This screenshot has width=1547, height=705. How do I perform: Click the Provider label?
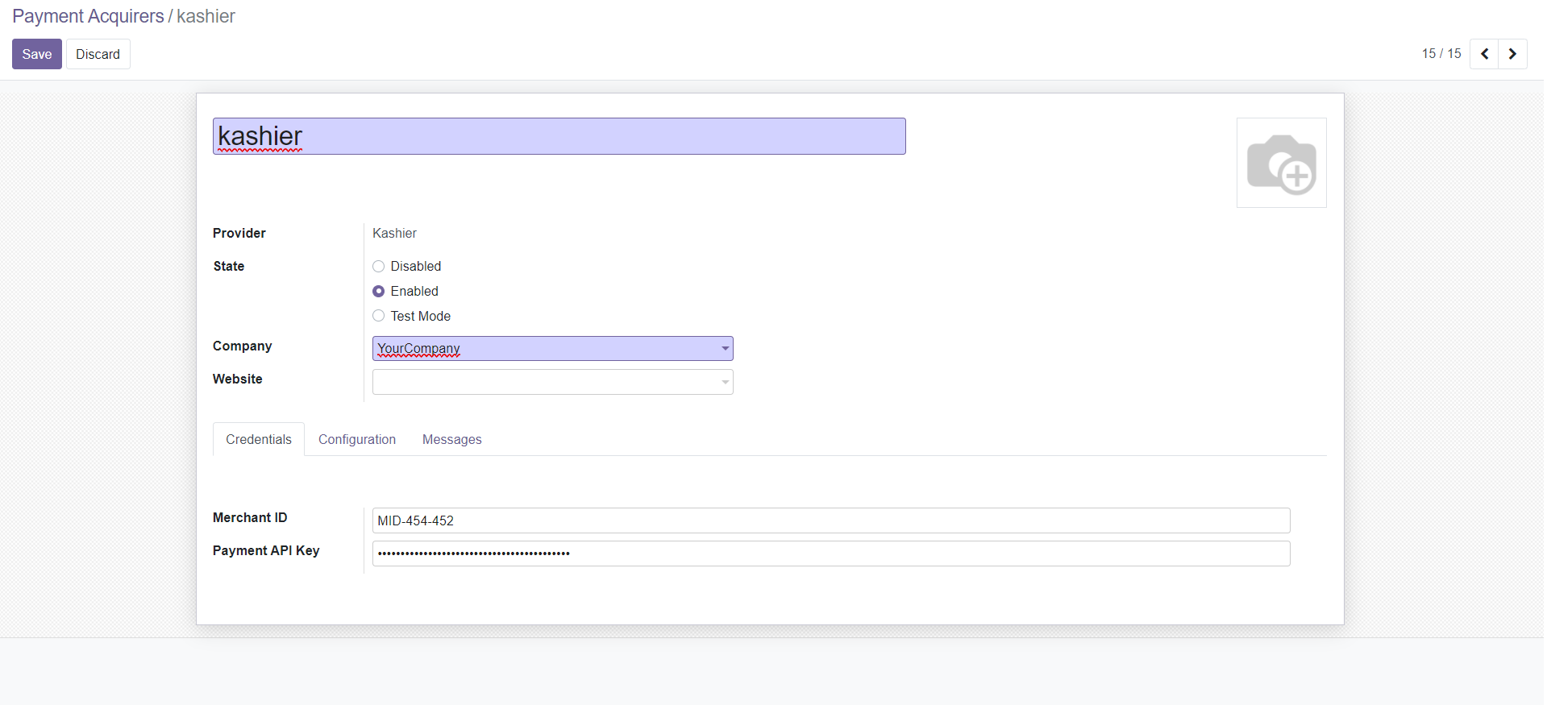point(239,233)
